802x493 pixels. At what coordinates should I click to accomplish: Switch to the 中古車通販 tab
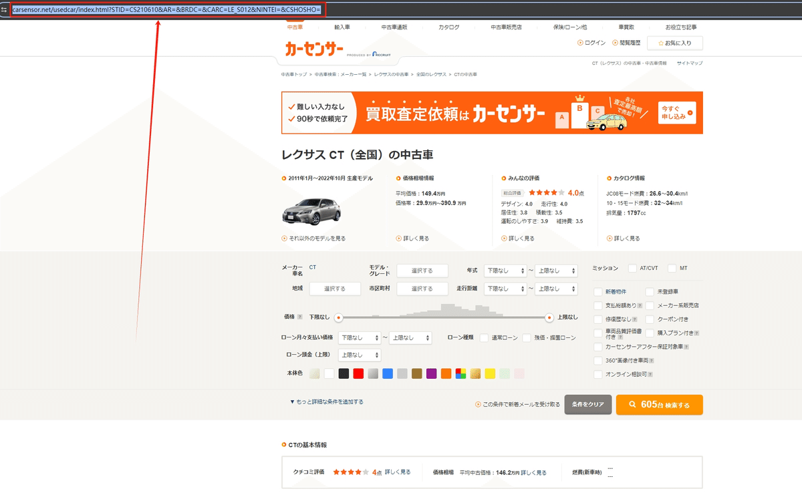(x=394, y=27)
